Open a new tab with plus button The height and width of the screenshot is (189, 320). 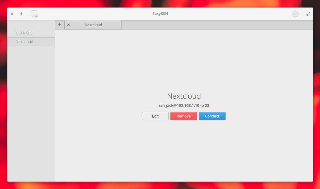[x=60, y=25]
